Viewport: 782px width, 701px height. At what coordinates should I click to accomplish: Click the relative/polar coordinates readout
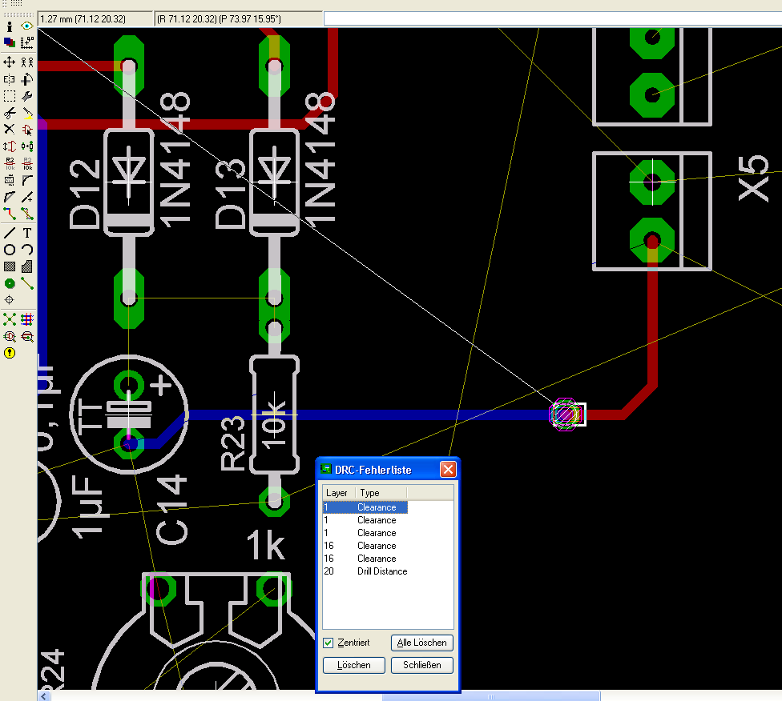point(239,19)
